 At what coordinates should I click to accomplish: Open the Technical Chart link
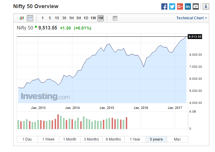click(191, 18)
